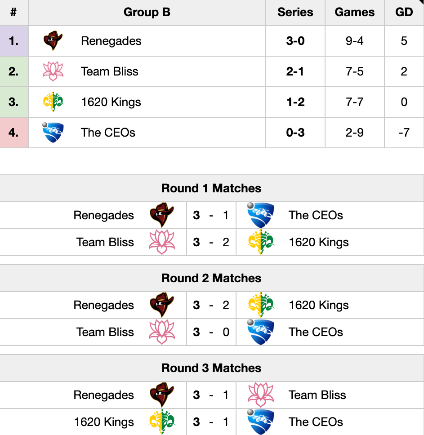
Task: Open the Team Bliss link in standings
Action: pos(109,71)
